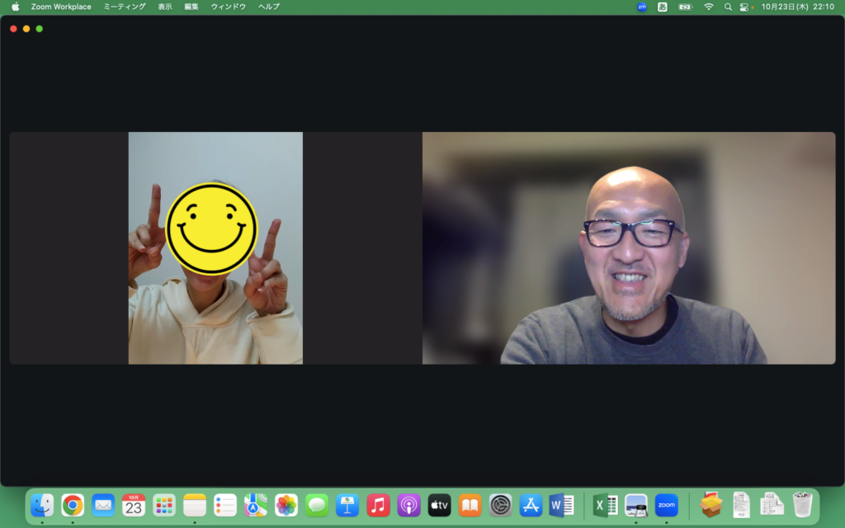Expand the battery status menu
This screenshot has height=528, width=845.
[x=685, y=7]
